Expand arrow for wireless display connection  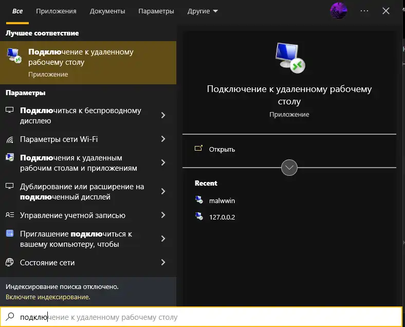click(163, 115)
